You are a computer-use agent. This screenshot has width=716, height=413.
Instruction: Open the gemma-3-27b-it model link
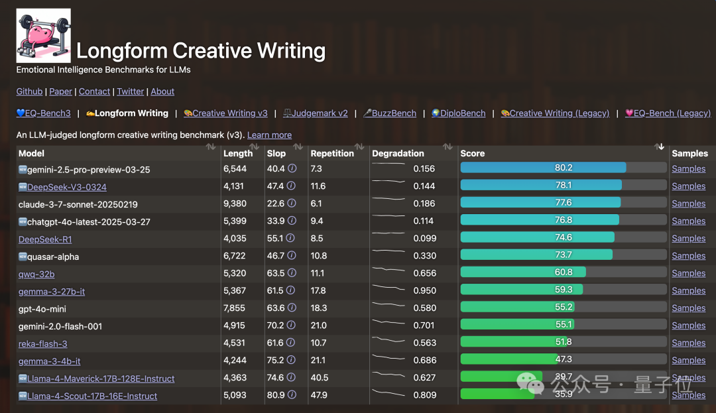[52, 291]
